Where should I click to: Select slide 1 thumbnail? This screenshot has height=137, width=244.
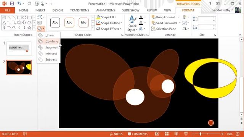click(19, 49)
